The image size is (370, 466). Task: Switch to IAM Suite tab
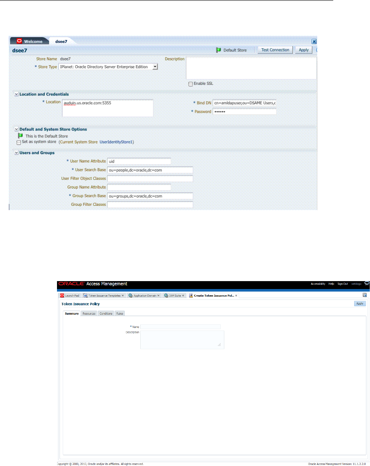tap(175, 296)
